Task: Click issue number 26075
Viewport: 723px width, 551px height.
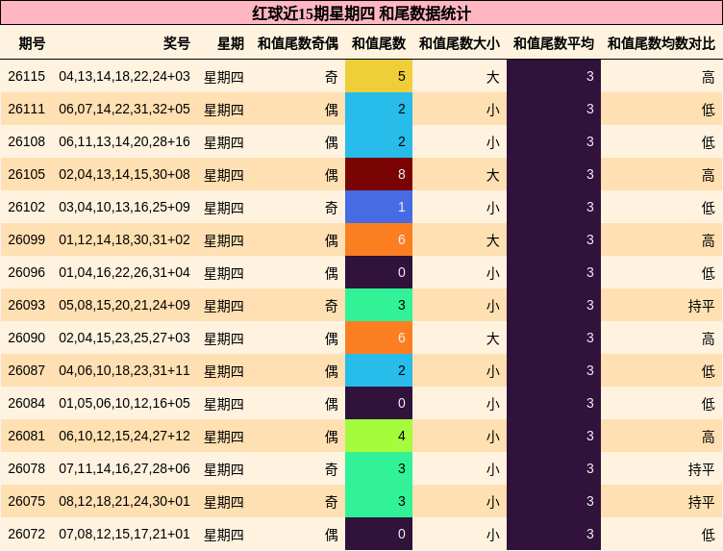Action: [x=26, y=501]
